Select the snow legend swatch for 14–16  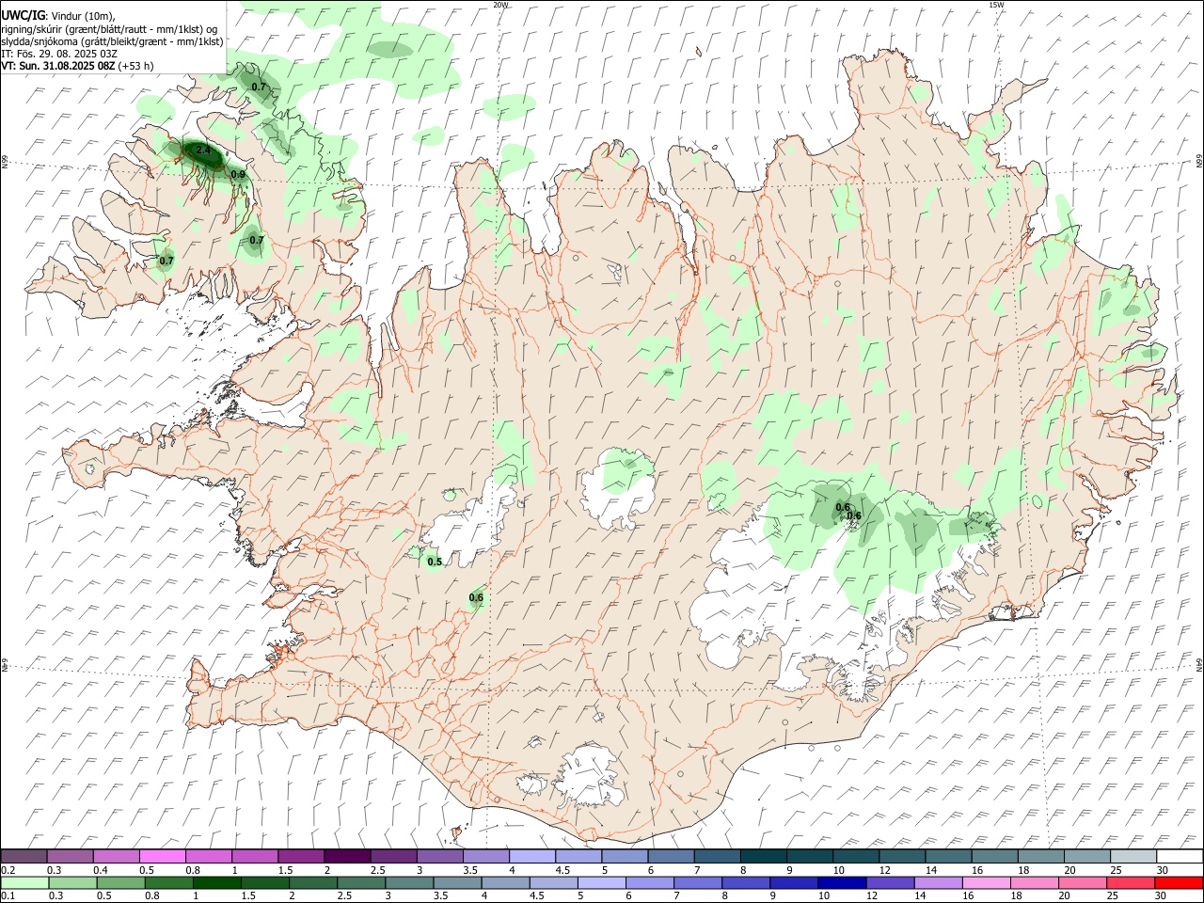pyautogui.click(x=948, y=856)
